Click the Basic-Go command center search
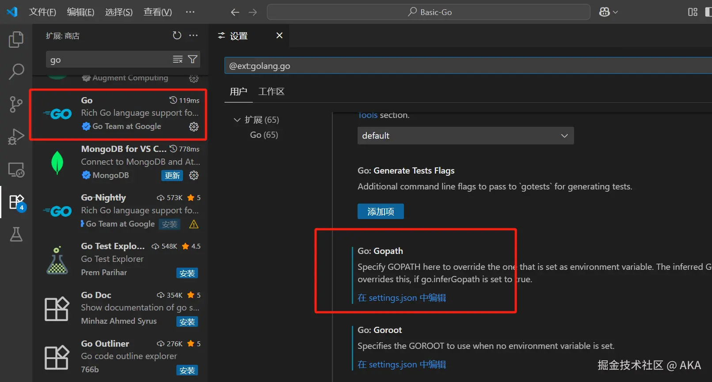 429,12
